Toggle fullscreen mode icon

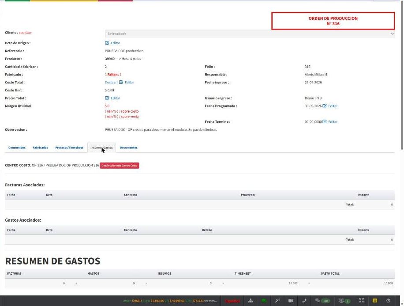(x=361, y=300)
